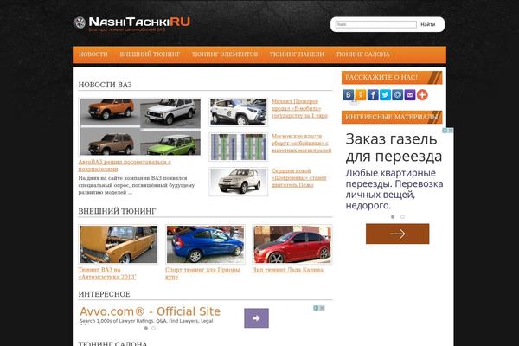Share by email envelope icon
519x346 pixels.
click(x=410, y=94)
